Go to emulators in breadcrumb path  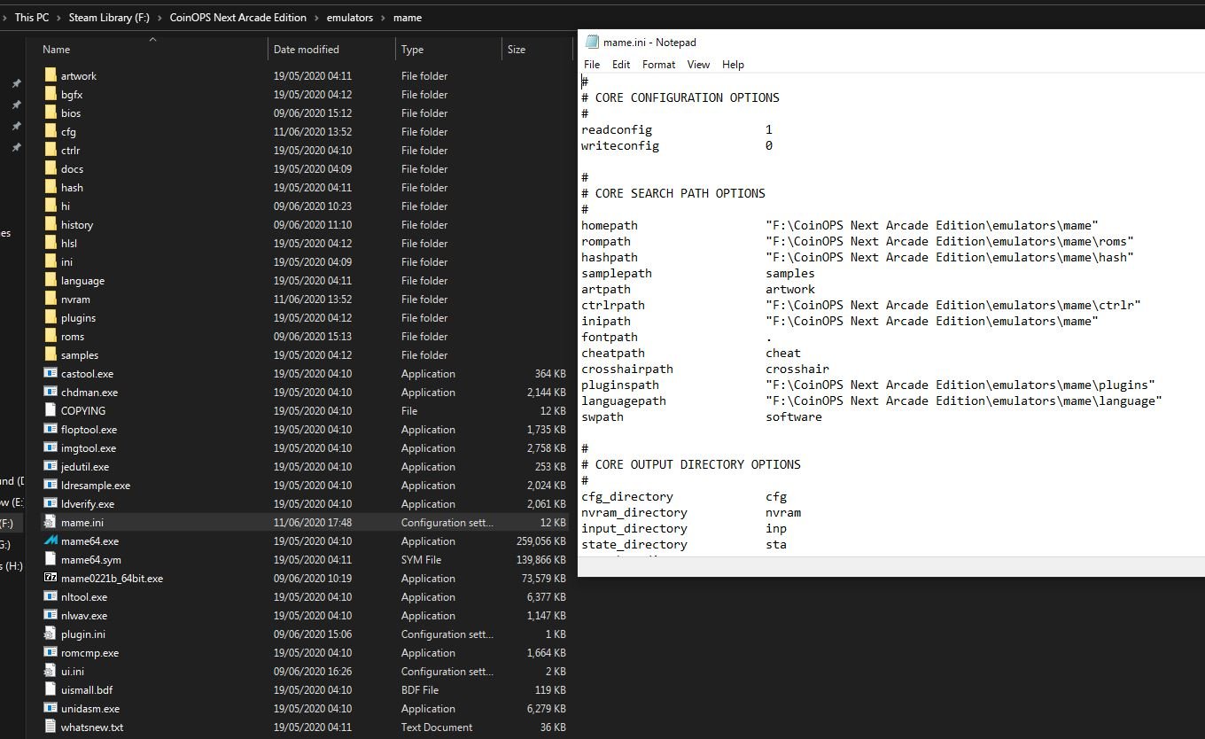coord(349,17)
